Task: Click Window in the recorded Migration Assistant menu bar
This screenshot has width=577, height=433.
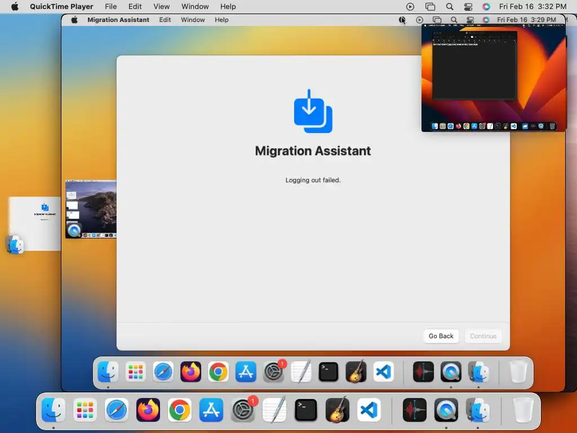Action: pyautogui.click(x=193, y=20)
